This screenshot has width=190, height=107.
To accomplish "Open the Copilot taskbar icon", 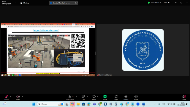I will click(72, 104).
